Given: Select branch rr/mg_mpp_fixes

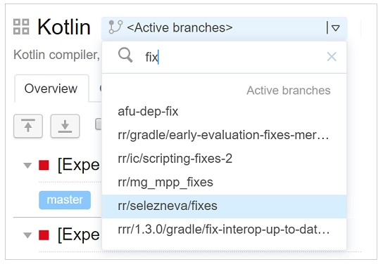Looking at the screenshot, I should tap(224, 182).
